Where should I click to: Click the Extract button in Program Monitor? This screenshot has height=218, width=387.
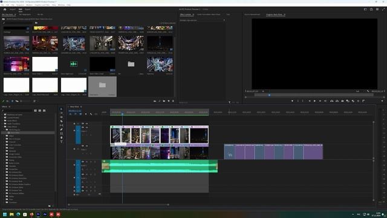click(x=337, y=101)
